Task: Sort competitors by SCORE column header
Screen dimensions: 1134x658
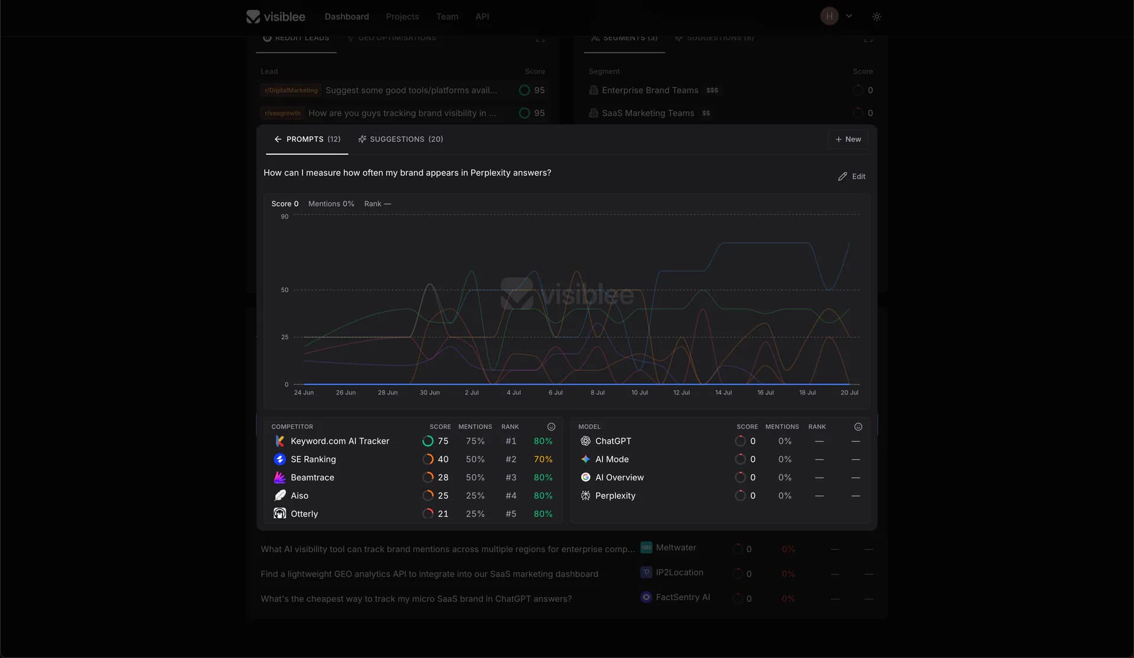Action: coord(440,427)
